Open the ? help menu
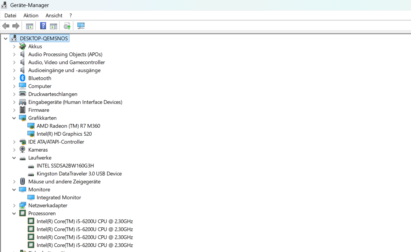Screen dimensions: 411x252 tap(70, 16)
